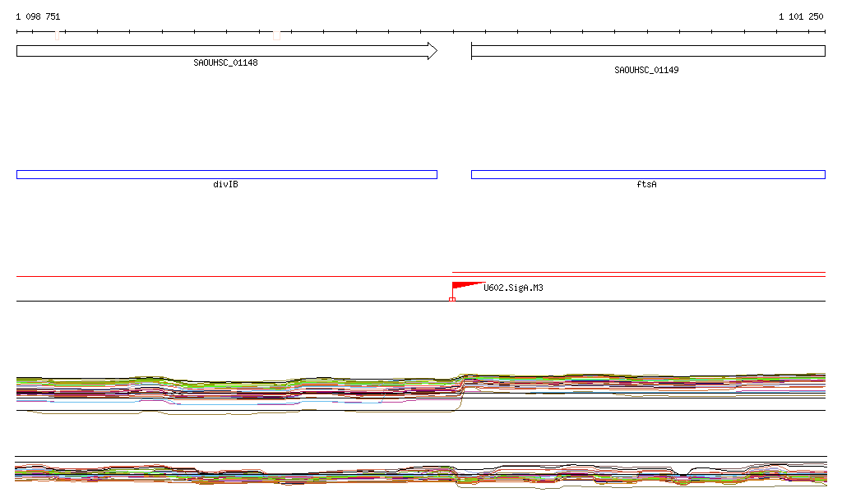Select the SAOUHSC_01149 gene box
Viewport: 842px width, 502px height.
coord(648,51)
